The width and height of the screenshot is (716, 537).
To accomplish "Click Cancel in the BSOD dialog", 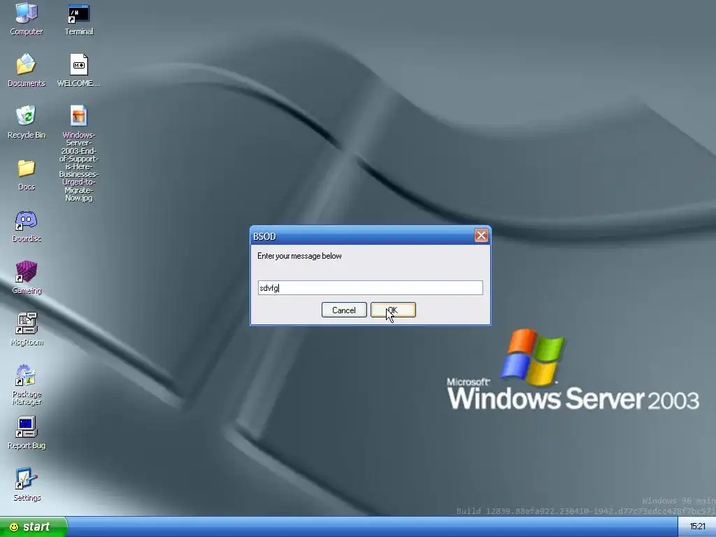I will click(344, 310).
